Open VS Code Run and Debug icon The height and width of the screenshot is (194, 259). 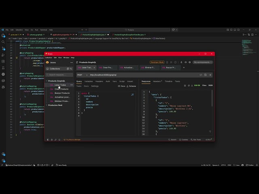pyautogui.click(x=3, y=55)
